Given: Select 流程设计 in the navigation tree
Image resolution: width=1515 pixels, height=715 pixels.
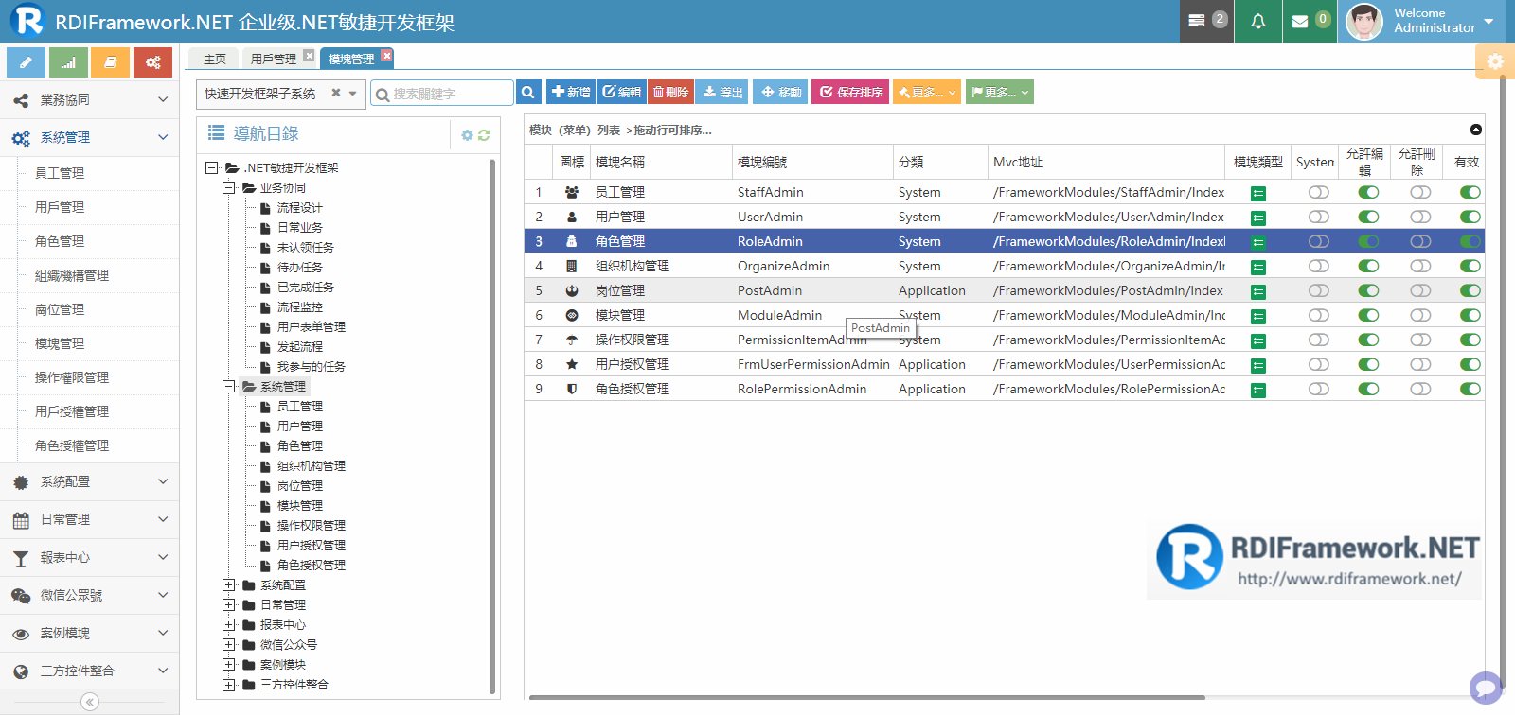Looking at the screenshot, I should [299, 208].
